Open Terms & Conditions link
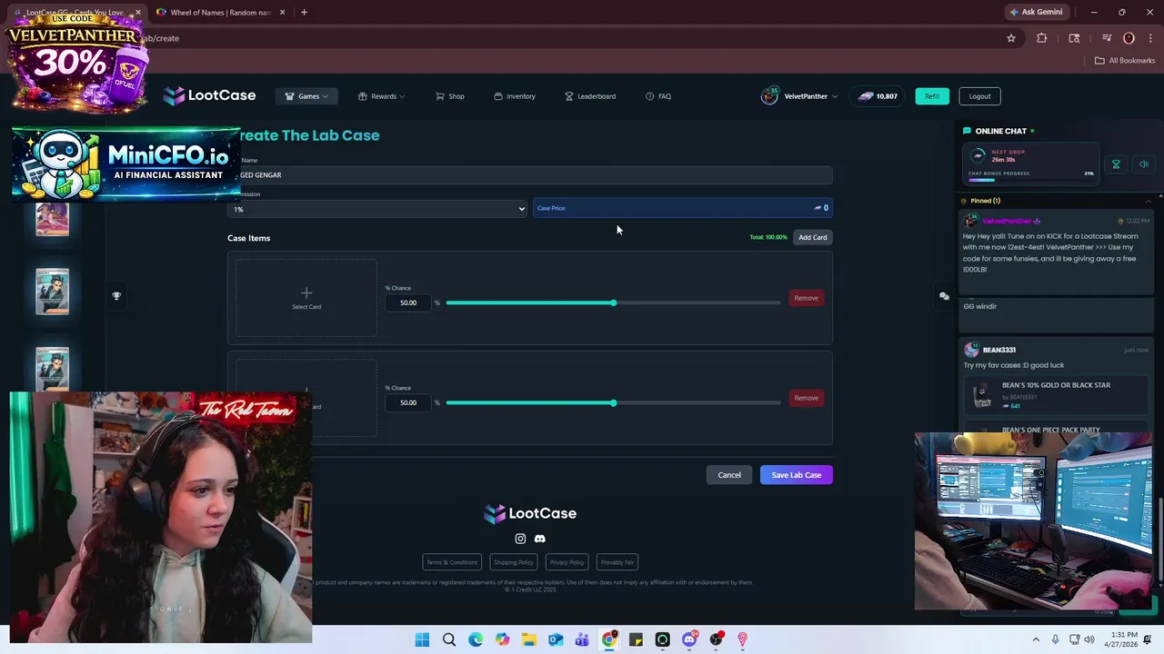This screenshot has height=654, width=1164. [x=451, y=562]
